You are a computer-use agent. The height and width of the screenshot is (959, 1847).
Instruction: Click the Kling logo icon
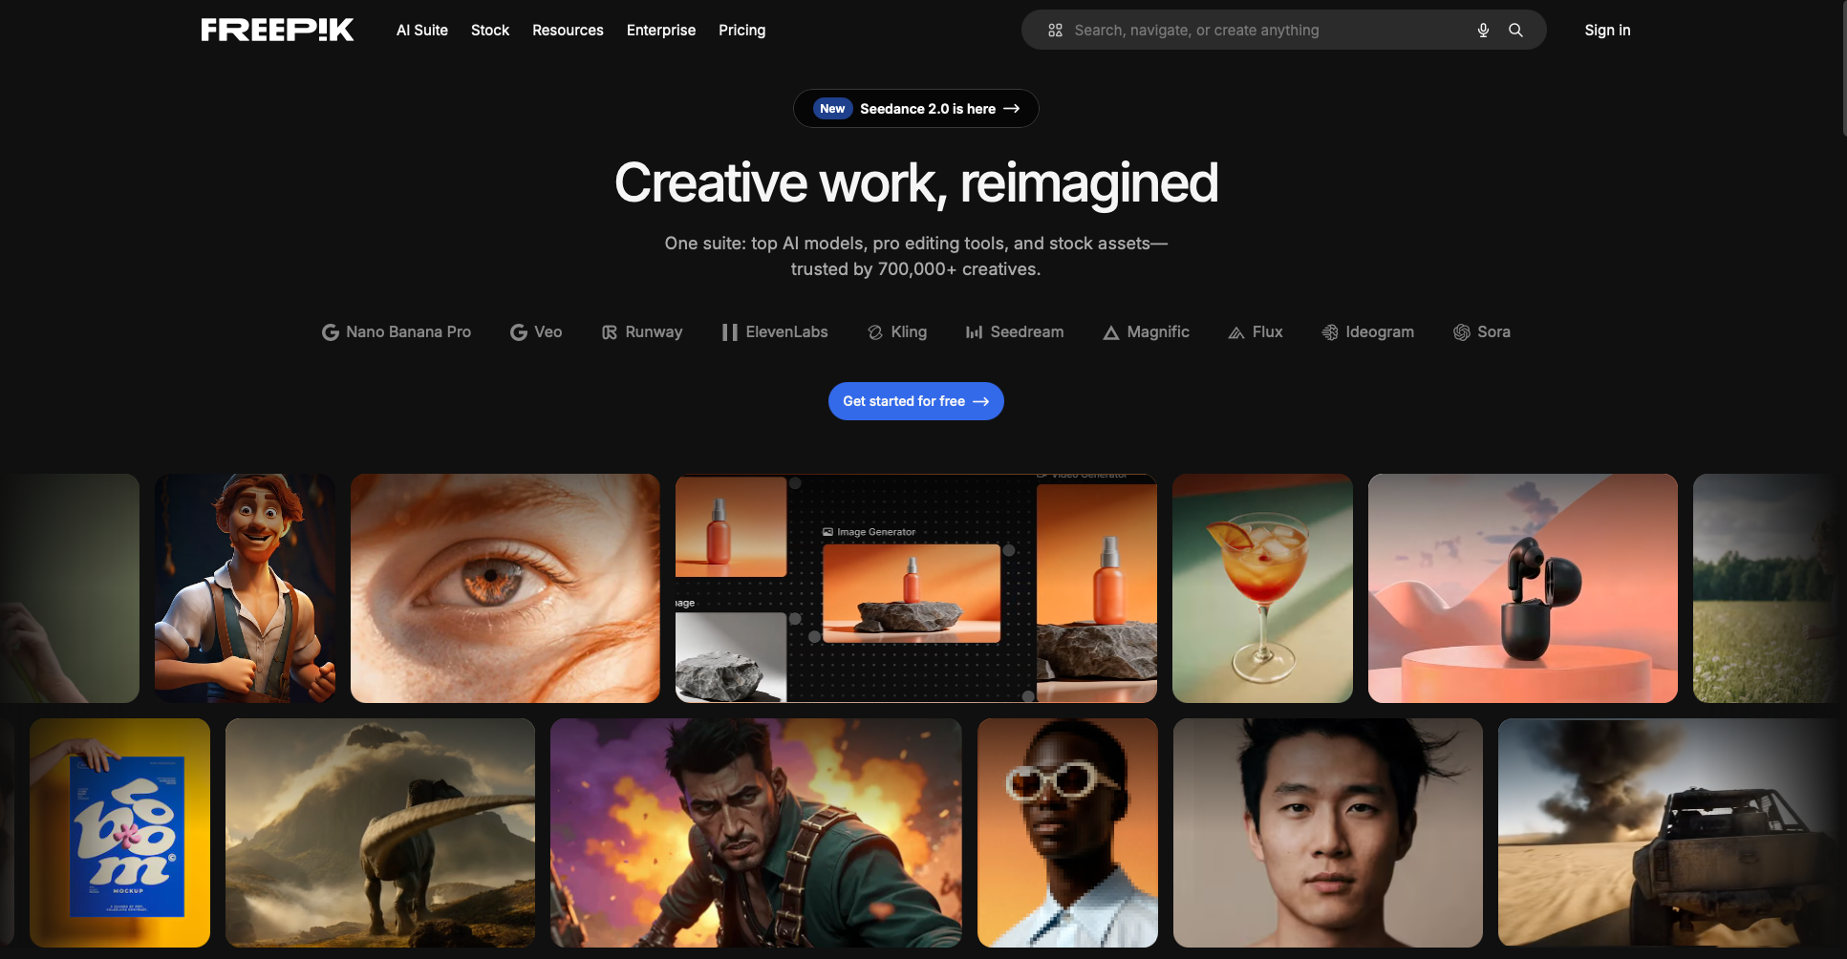click(875, 332)
